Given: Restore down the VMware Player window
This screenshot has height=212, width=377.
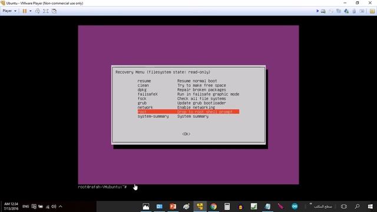Looking at the screenshot, I should 358,3.
